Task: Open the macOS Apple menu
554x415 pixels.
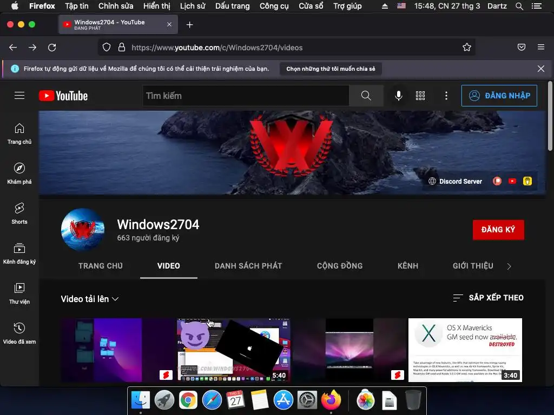Action: pos(15,6)
